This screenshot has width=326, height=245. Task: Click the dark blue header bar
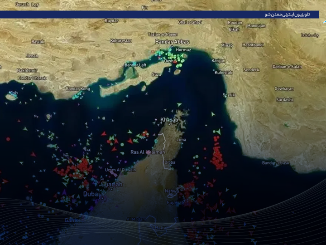click(x=136, y=15)
